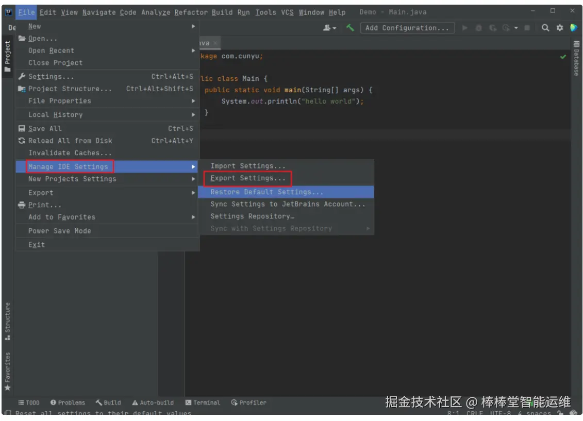
Task: Expand the New submenu arrow
Action: (x=193, y=26)
